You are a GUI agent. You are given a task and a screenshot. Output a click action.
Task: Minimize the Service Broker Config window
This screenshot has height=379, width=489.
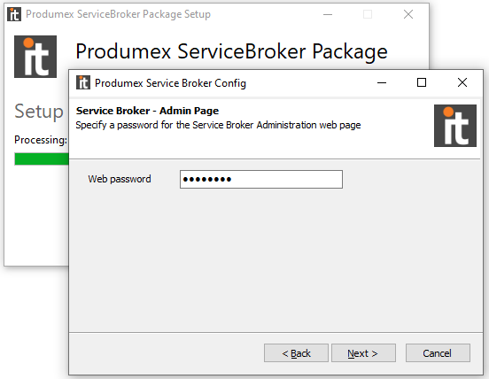pos(382,82)
